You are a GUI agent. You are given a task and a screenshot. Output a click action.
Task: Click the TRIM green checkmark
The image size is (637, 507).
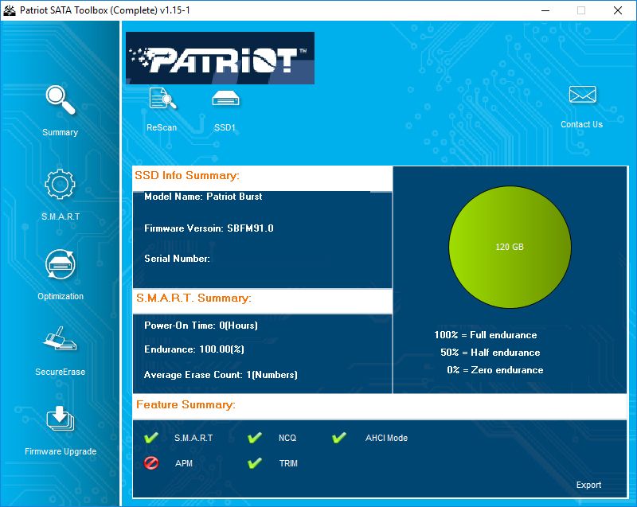255,463
